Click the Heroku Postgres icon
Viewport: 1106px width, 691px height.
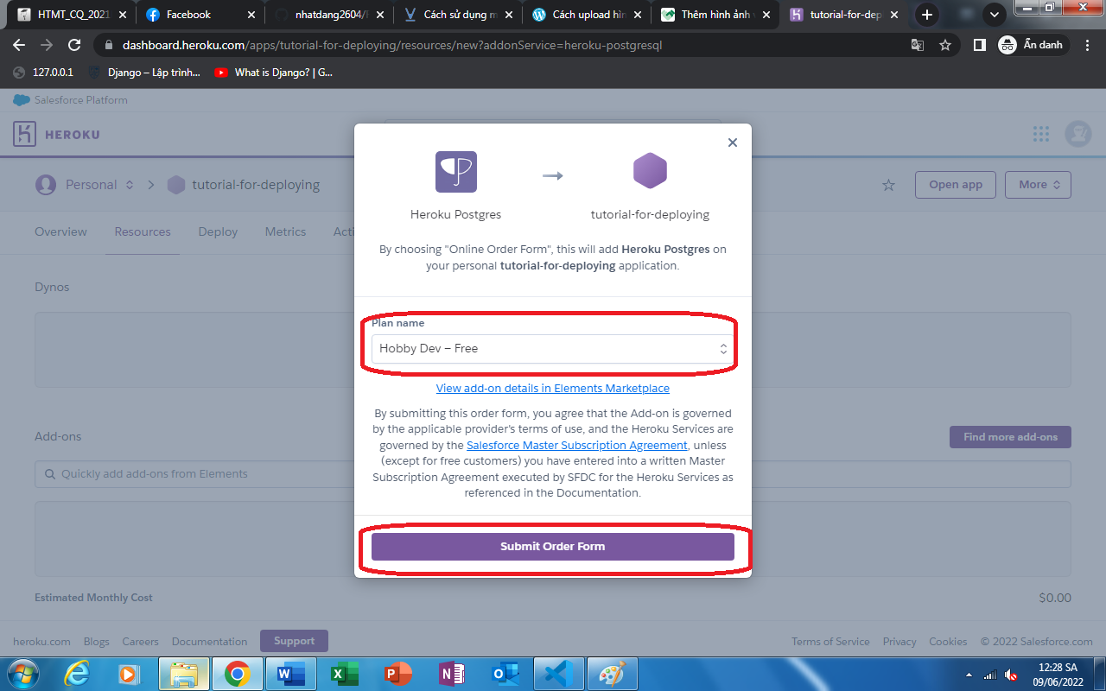456,171
